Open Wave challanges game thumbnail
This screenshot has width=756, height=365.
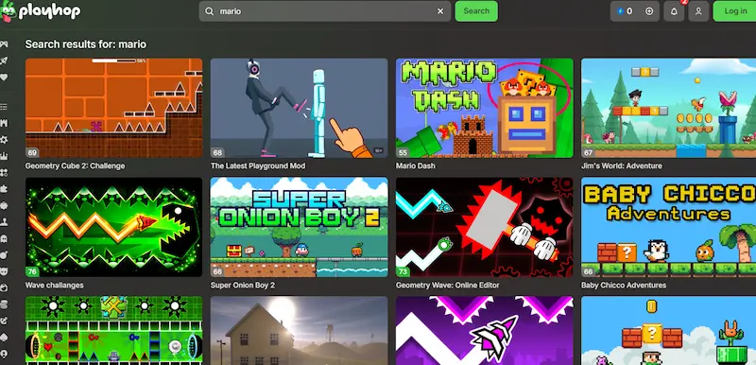click(x=113, y=227)
